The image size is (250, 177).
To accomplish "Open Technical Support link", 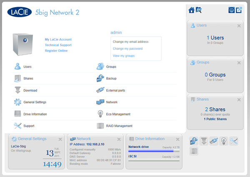I will tap(58, 45).
